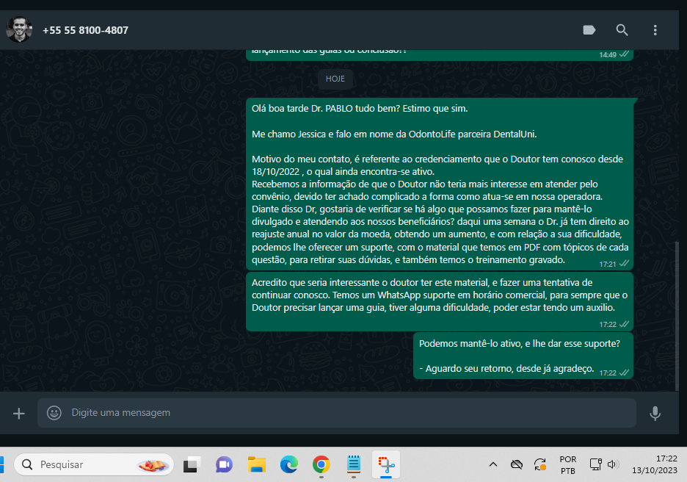
Task: Open network settings from the tray
Action: pyautogui.click(x=595, y=464)
